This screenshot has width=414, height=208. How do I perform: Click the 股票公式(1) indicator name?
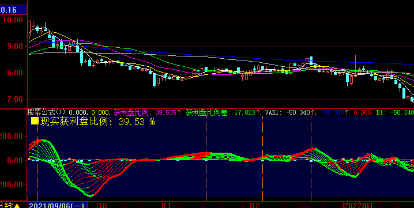click(x=47, y=112)
